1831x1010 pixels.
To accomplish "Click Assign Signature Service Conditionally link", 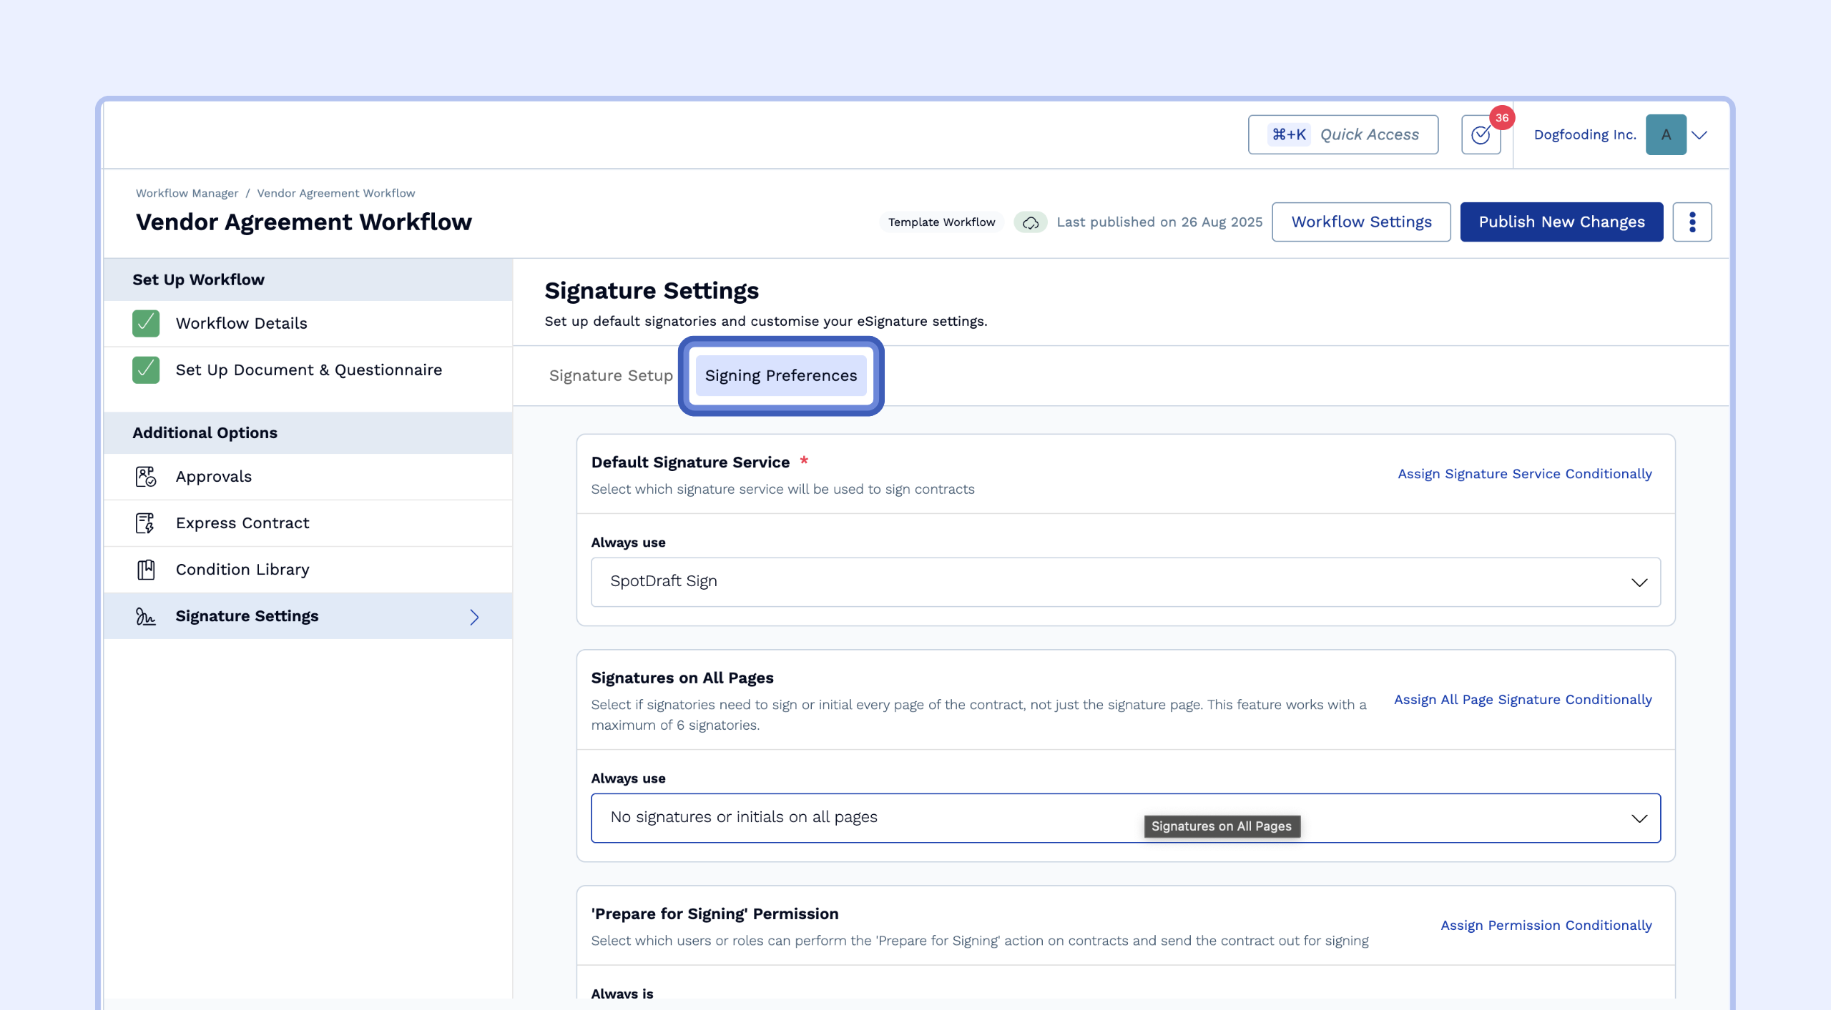I will coord(1524,474).
